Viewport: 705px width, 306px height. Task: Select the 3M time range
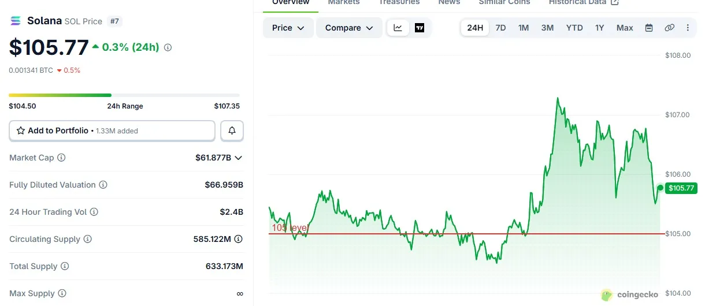click(547, 28)
